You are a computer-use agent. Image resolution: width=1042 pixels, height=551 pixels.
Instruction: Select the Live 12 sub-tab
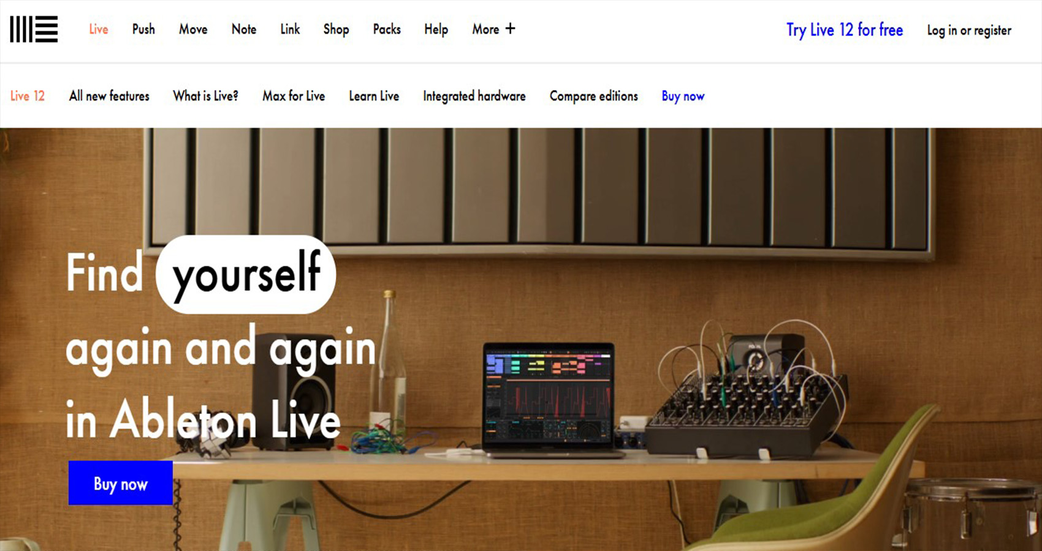[28, 96]
